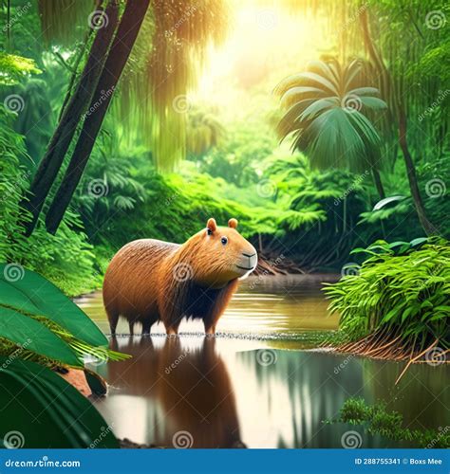This screenshot has height=474, width=450.
Task: Click the capybara's right ear
Action: (233, 223)
